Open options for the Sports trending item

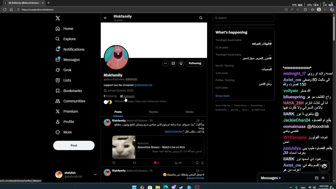[x=270, y=66]
